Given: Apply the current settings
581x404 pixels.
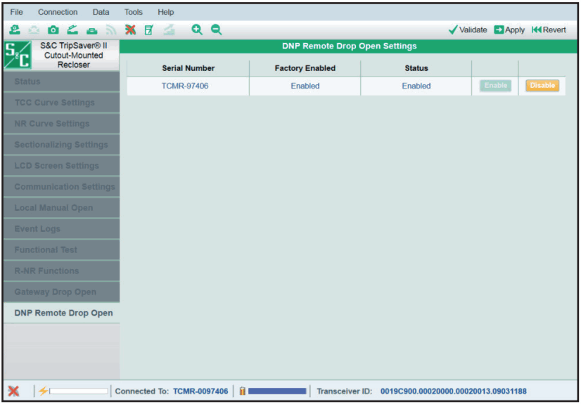Looking at the screenshot, I should pyautogui.click(x=509, y=30).
